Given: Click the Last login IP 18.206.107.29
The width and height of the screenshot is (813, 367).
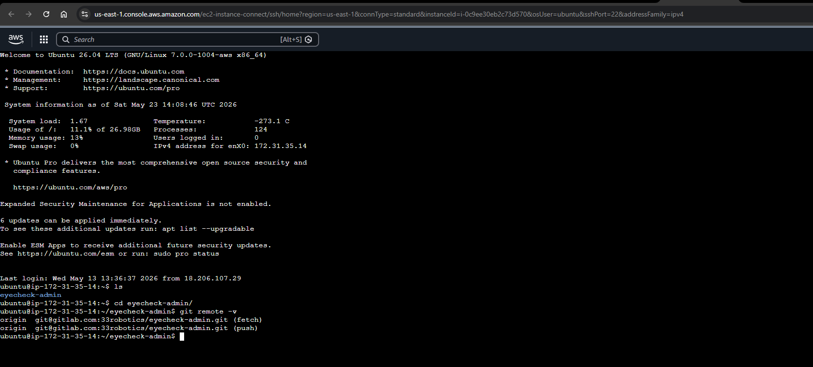Looking at the screenshot, I should 213,278.
